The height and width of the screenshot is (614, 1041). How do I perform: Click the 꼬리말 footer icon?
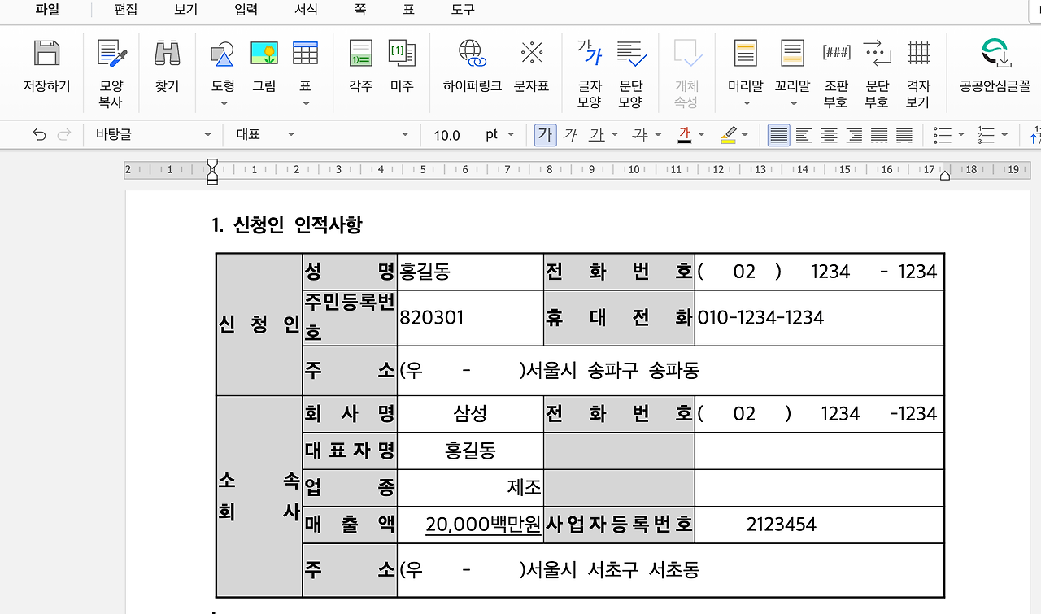point(792,54)
